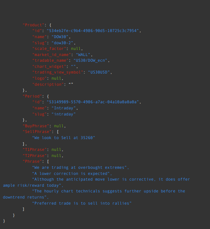Image resolution: width=210 pixels, height=229 pixels.
Task: Select the "US30/DOW_ecn" tradable name value
Action: 90,61
